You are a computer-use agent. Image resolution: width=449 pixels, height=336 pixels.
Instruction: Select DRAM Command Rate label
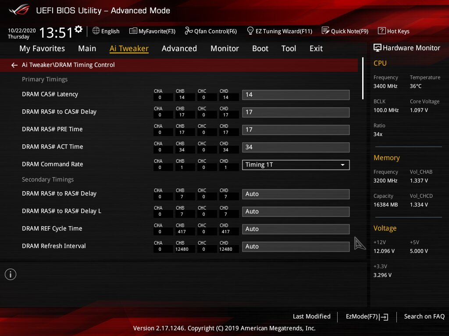point(53,164)
